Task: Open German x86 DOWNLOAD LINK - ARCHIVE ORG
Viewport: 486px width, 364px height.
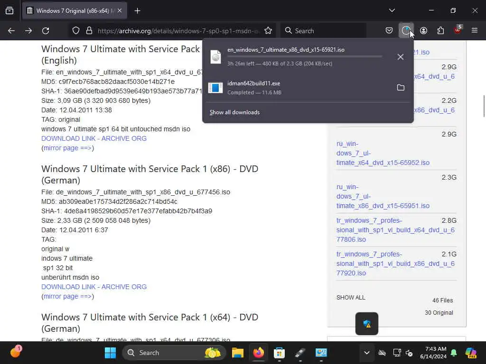Action: click(x=94, y=287)
